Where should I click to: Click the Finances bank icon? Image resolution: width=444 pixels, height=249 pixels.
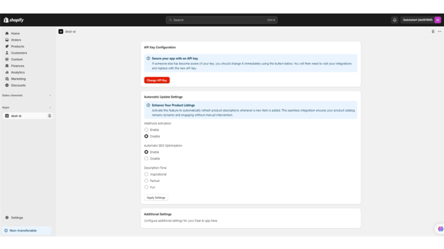[x=7, y=66]
